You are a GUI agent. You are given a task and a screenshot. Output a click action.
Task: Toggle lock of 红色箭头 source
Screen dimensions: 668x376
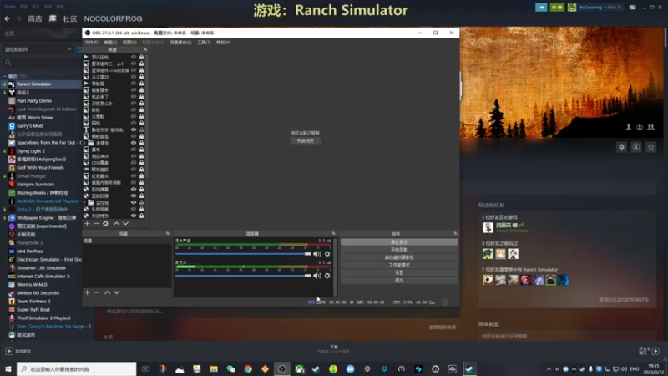tap(141, 176)
